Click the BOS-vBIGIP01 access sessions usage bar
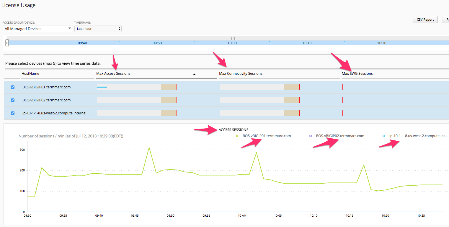 pos(137,87)
